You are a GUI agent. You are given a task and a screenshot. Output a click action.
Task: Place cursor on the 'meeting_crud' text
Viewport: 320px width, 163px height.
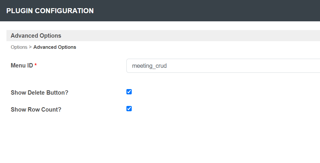(149, 66)
